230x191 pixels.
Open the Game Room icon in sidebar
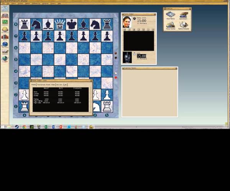pos(5,15)
